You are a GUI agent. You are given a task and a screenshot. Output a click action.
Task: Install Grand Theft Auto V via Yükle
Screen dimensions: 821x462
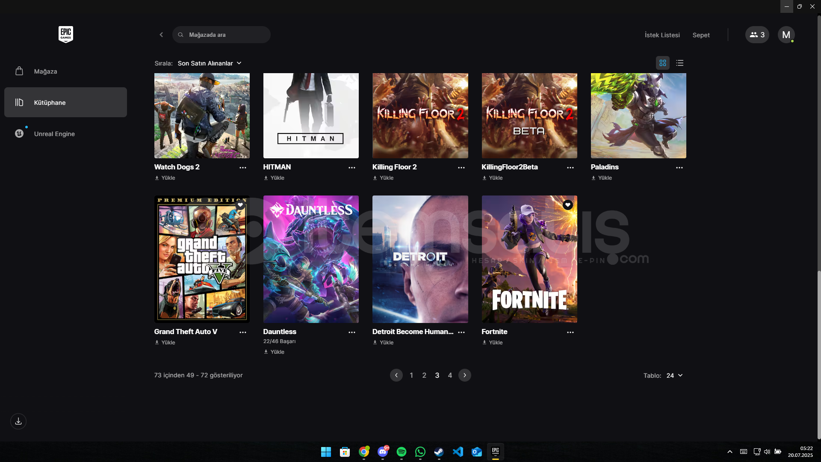[165, 343]
